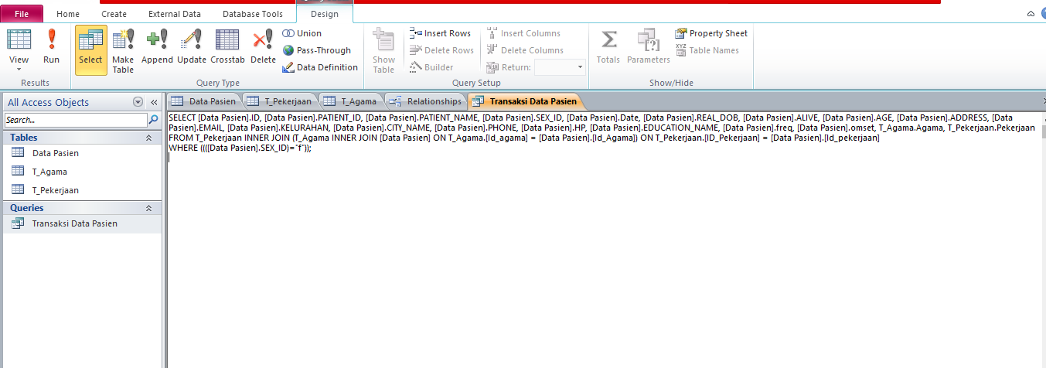The image size is (1046, 368).
Task: Switch to Relationships document tab
Action: click(425, 101)
